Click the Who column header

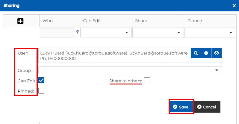tap(48, 21)
